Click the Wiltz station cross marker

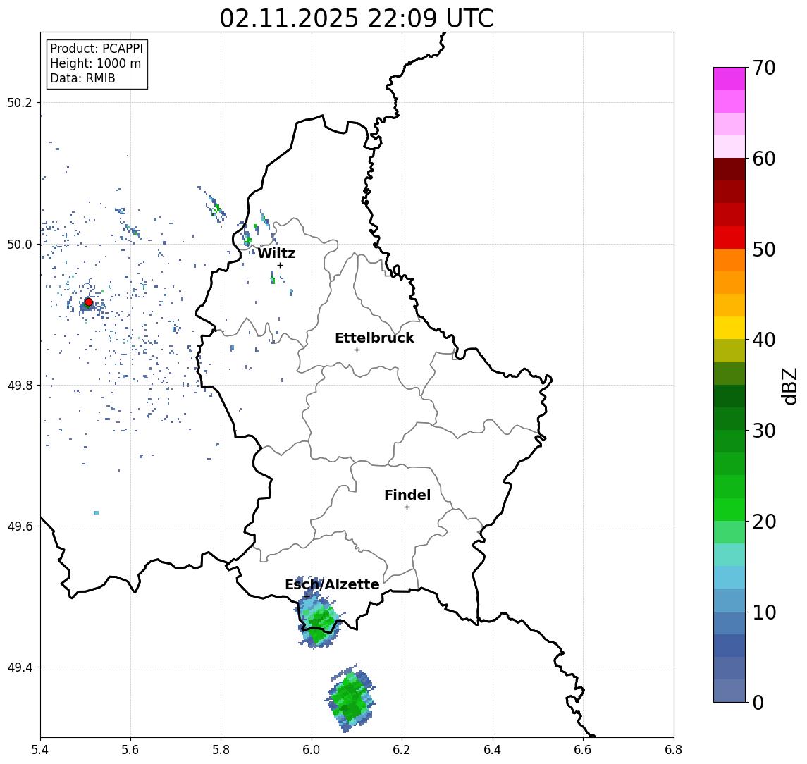[280, 265]
